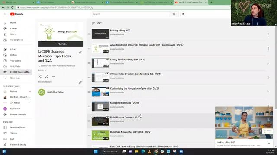Open Managing Hashtags - 09/08 video
This screenshot has width=277, height=155.
tap(125, 103)
